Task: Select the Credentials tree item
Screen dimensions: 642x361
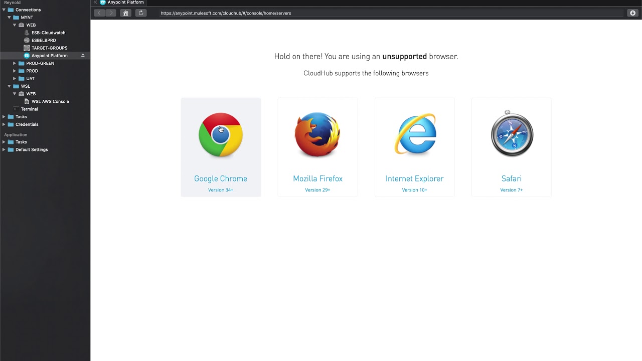Action: click(27, 124)
